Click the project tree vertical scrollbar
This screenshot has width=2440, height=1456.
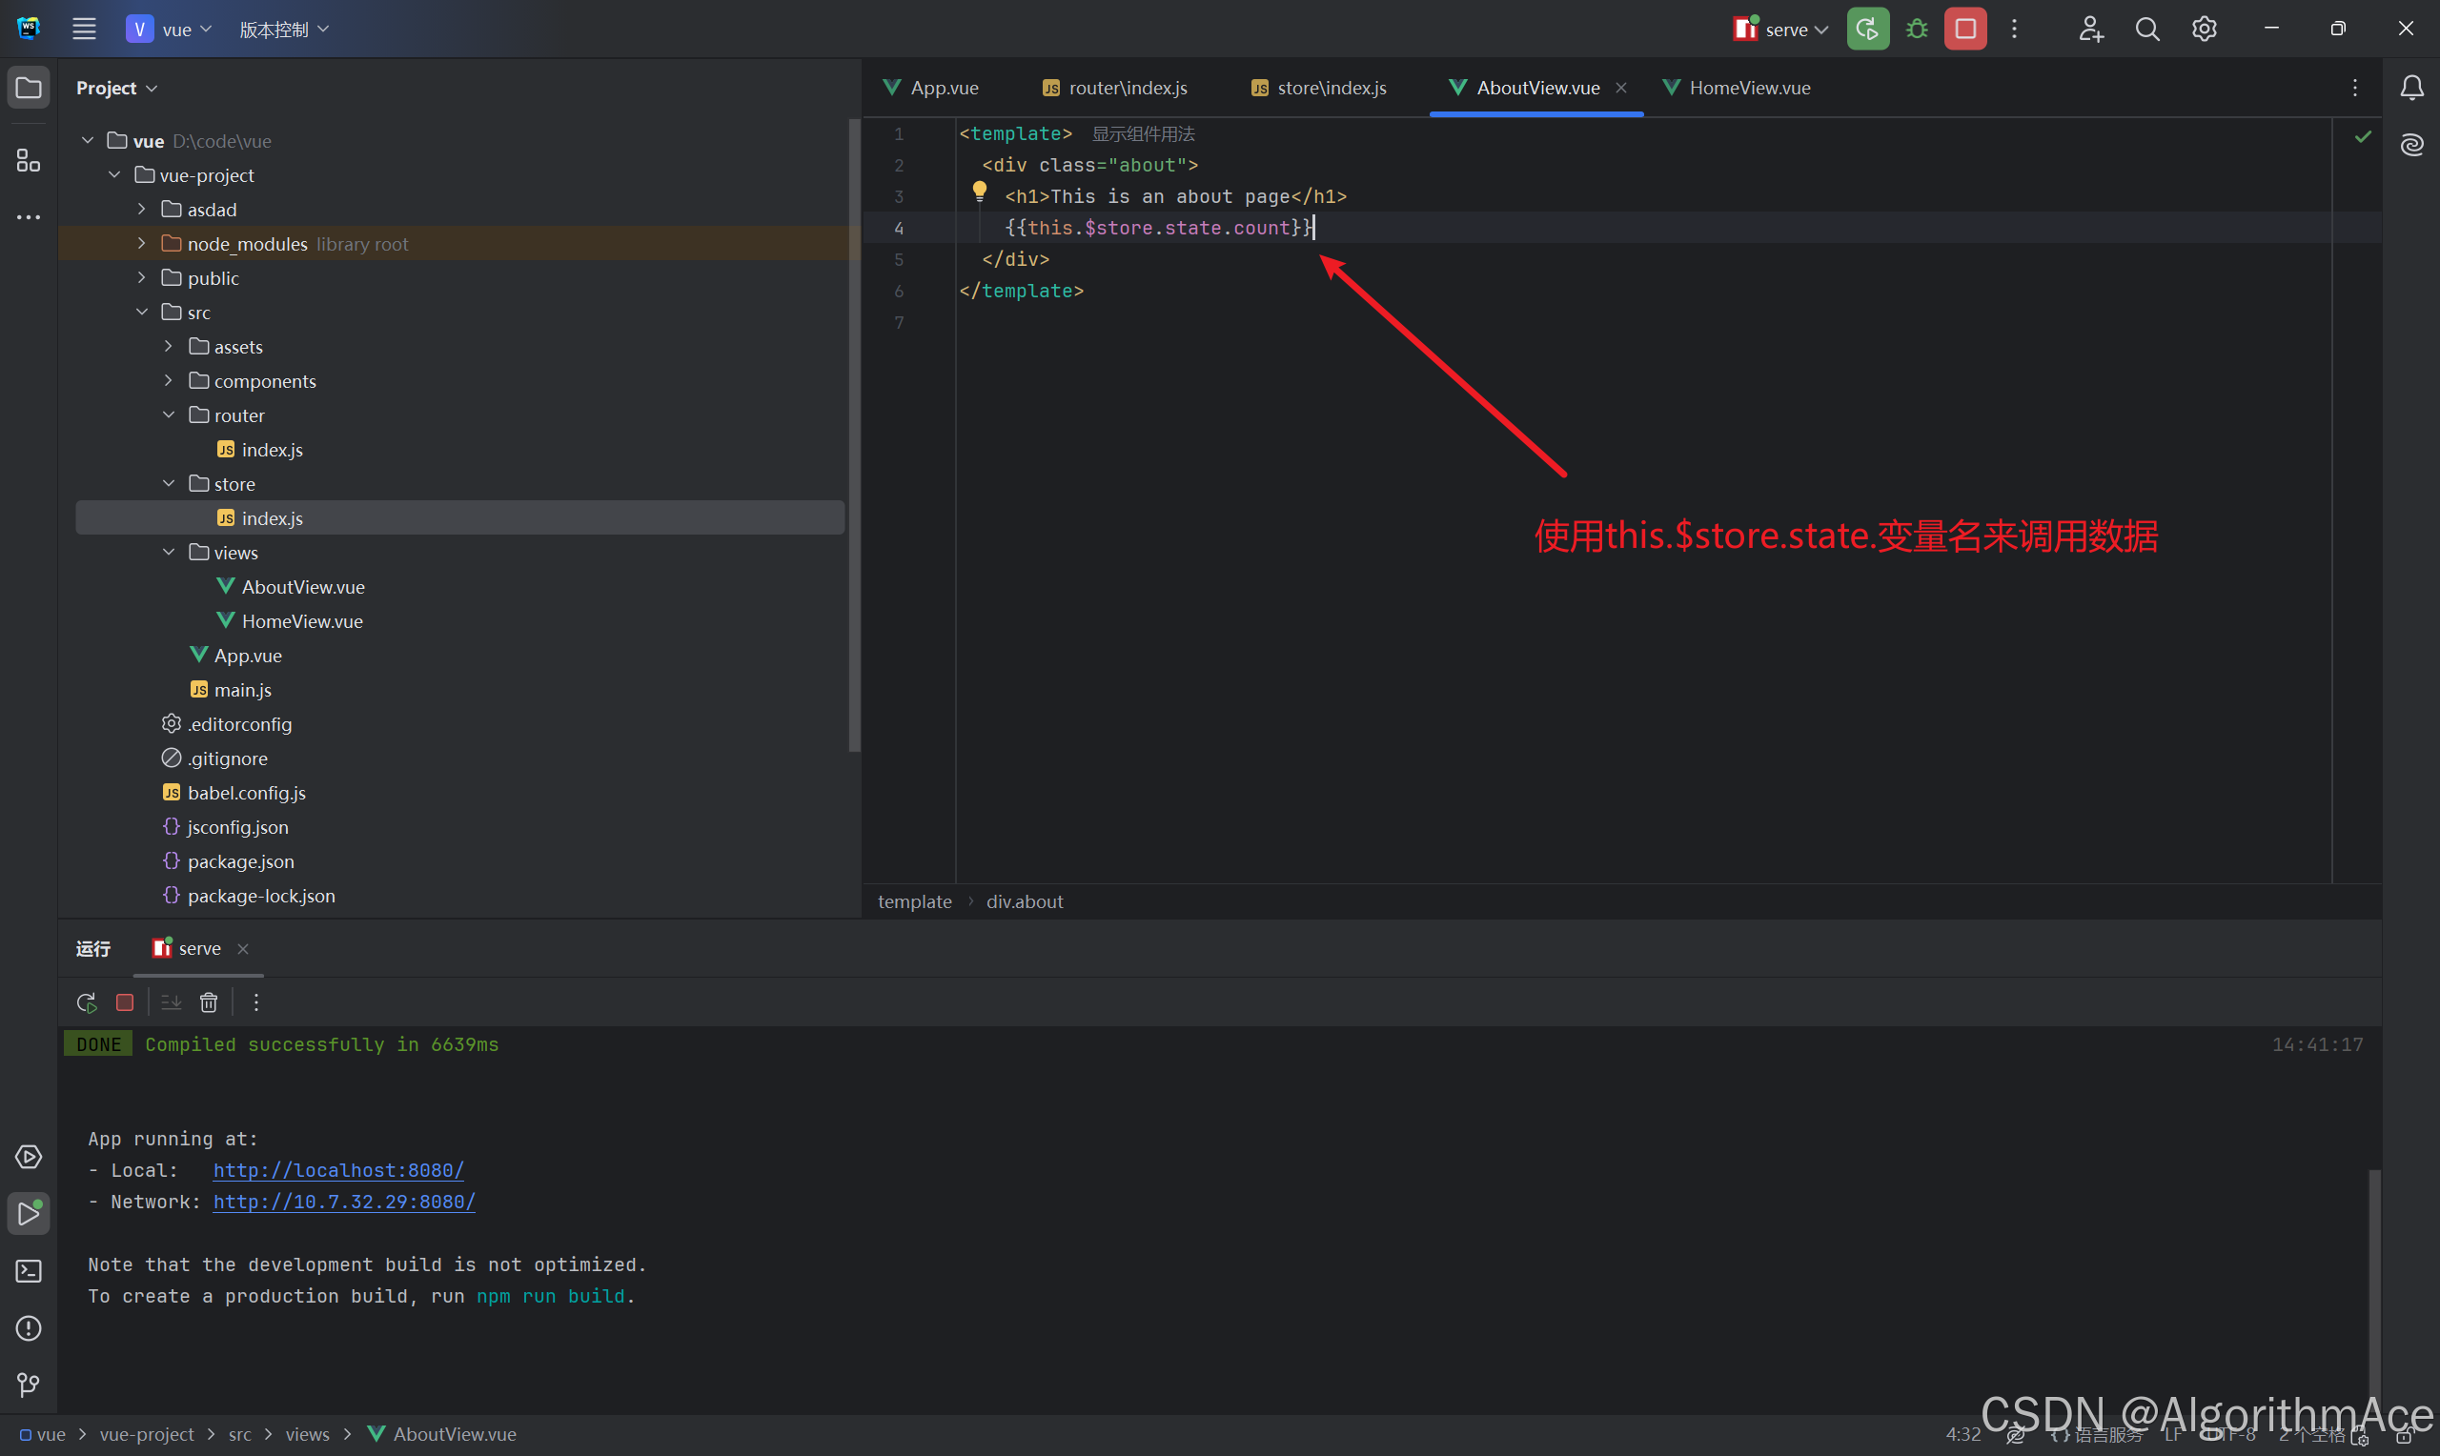coord(854,436)
